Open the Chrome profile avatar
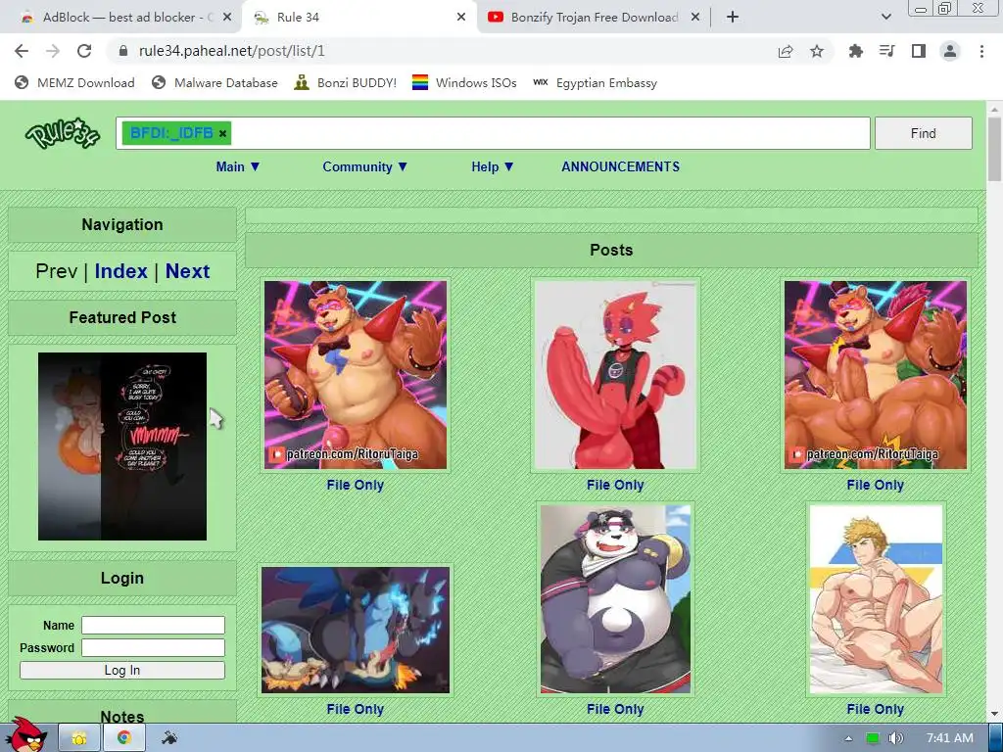1003x752 pixels. (950, 51)
